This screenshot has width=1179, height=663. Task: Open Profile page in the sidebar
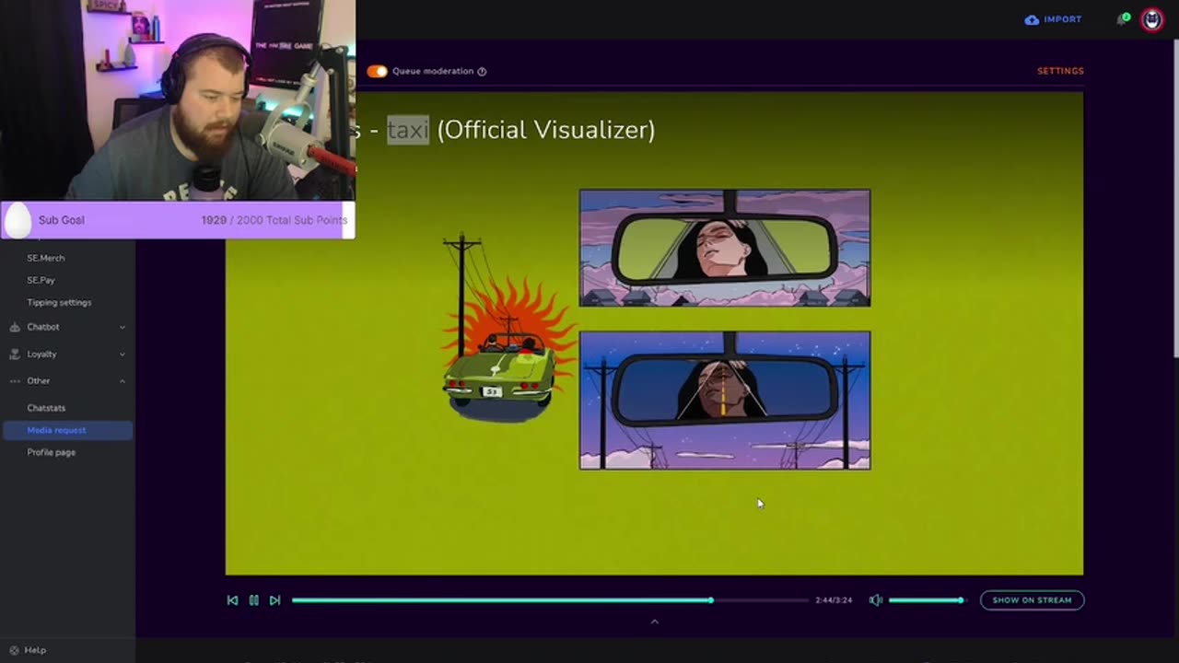tap(52, 452)
